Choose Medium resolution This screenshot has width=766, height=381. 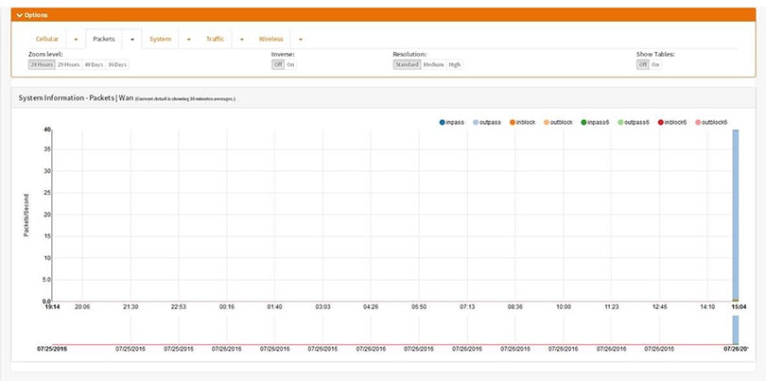pos(433,64)
